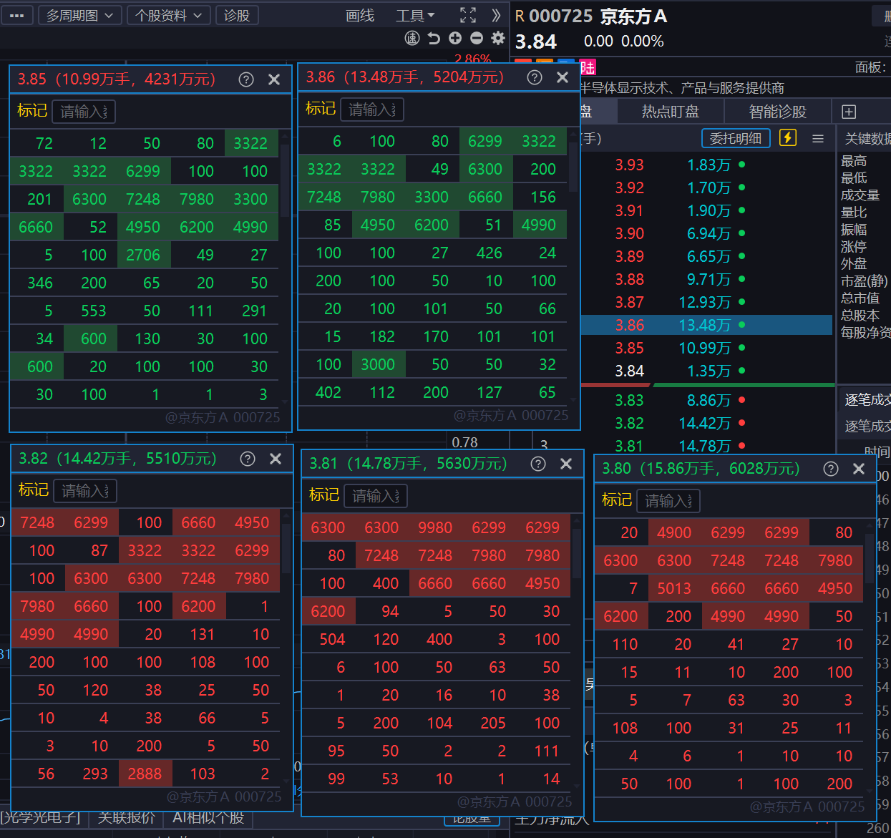891x838 pixels.
Task: Click the 9980 order cell in 3.81 panel
Action: click(x=436, y=527)
